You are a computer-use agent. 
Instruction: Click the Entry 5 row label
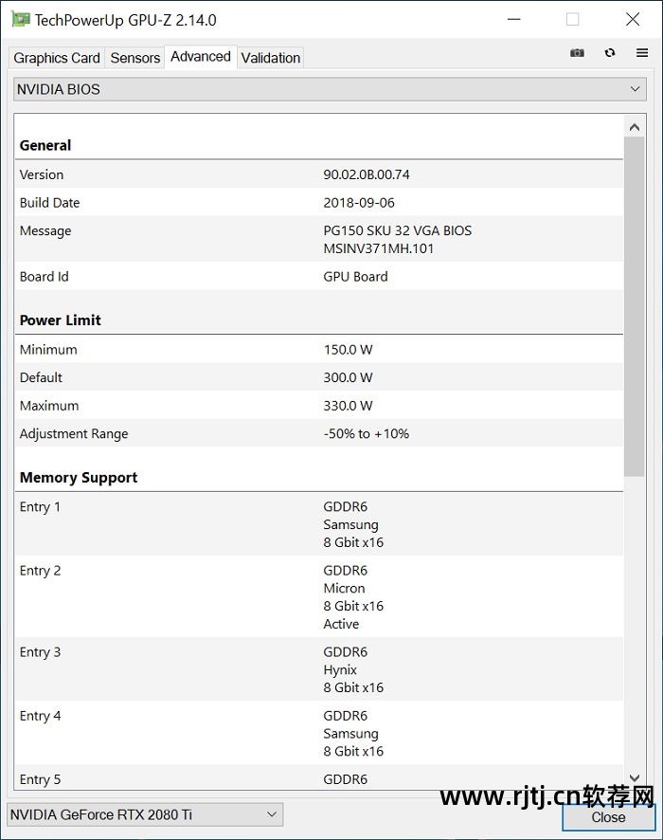click(x=40, y=779)
